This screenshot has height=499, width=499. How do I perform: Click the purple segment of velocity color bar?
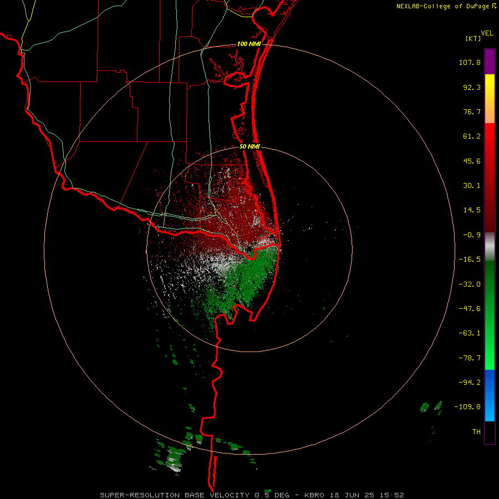click(x=490, y=62)
